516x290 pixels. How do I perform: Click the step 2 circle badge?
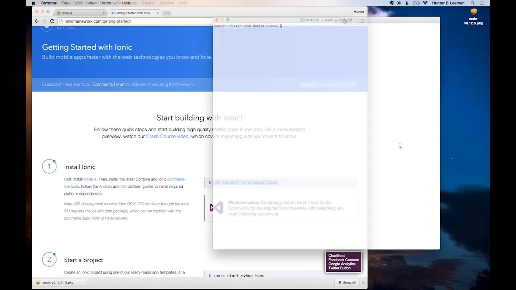coord(49,259)
